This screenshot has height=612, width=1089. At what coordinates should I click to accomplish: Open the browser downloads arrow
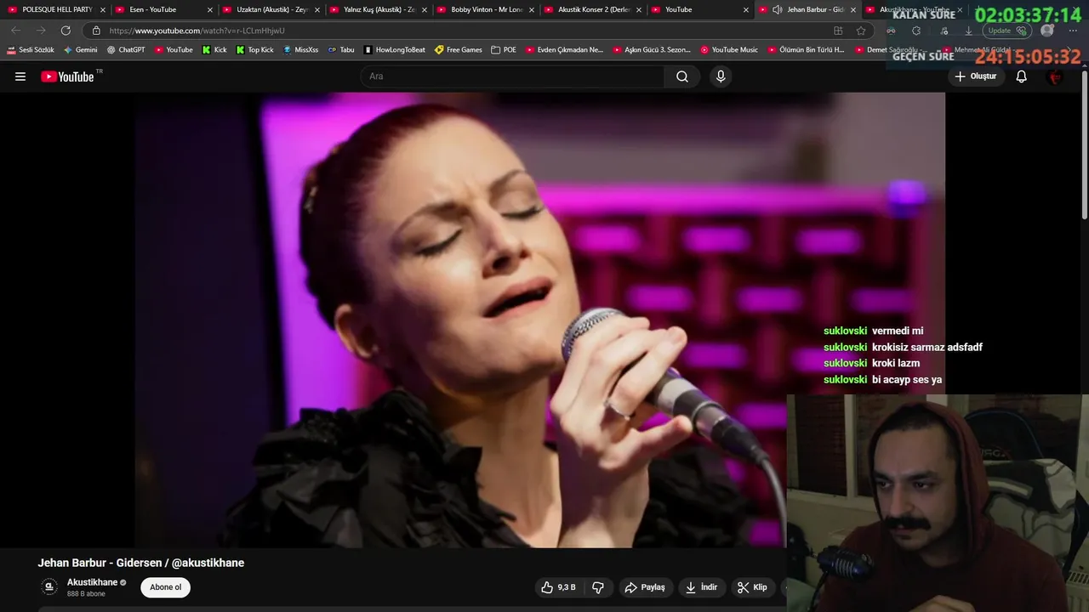tap(968, 31)
